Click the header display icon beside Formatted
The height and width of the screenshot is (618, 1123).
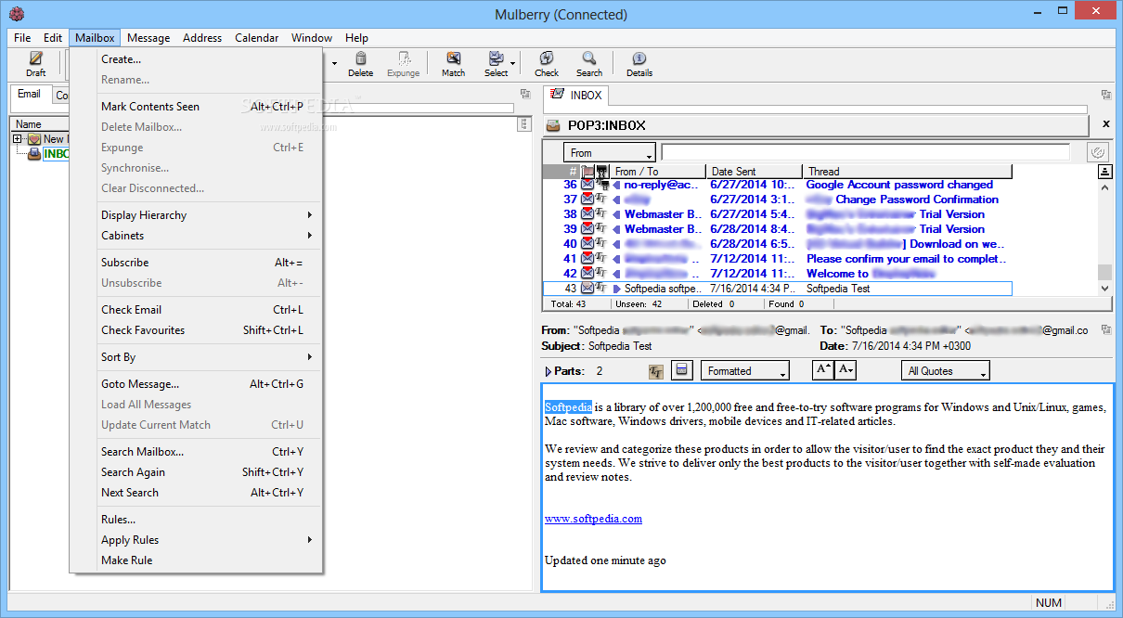(x=682, y=371)
